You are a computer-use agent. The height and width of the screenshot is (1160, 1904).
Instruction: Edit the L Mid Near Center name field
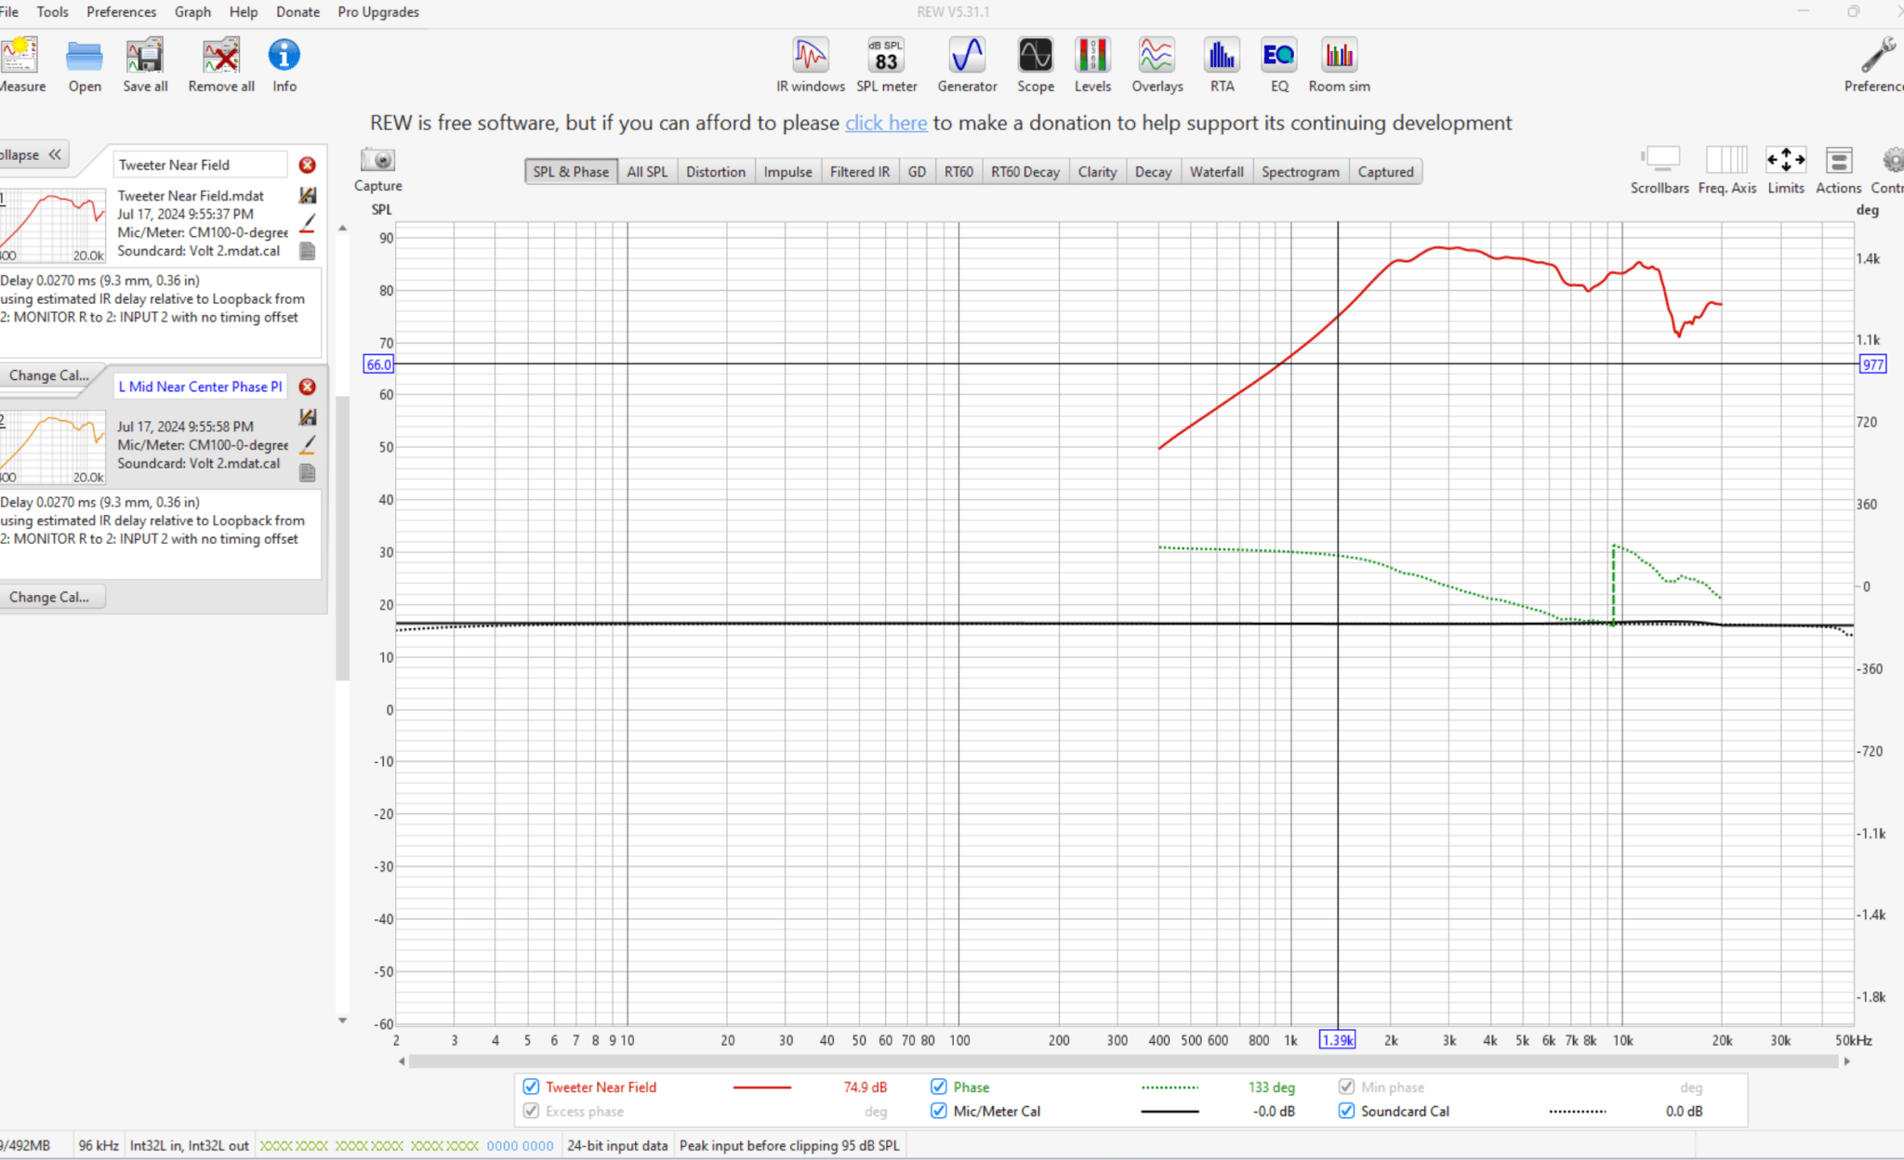coord(200,387)
